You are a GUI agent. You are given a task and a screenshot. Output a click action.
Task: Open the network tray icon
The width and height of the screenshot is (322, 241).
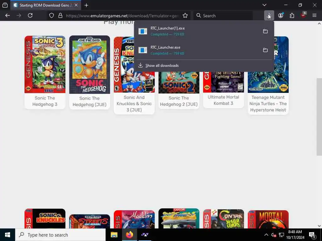click(x=281, y=235)
